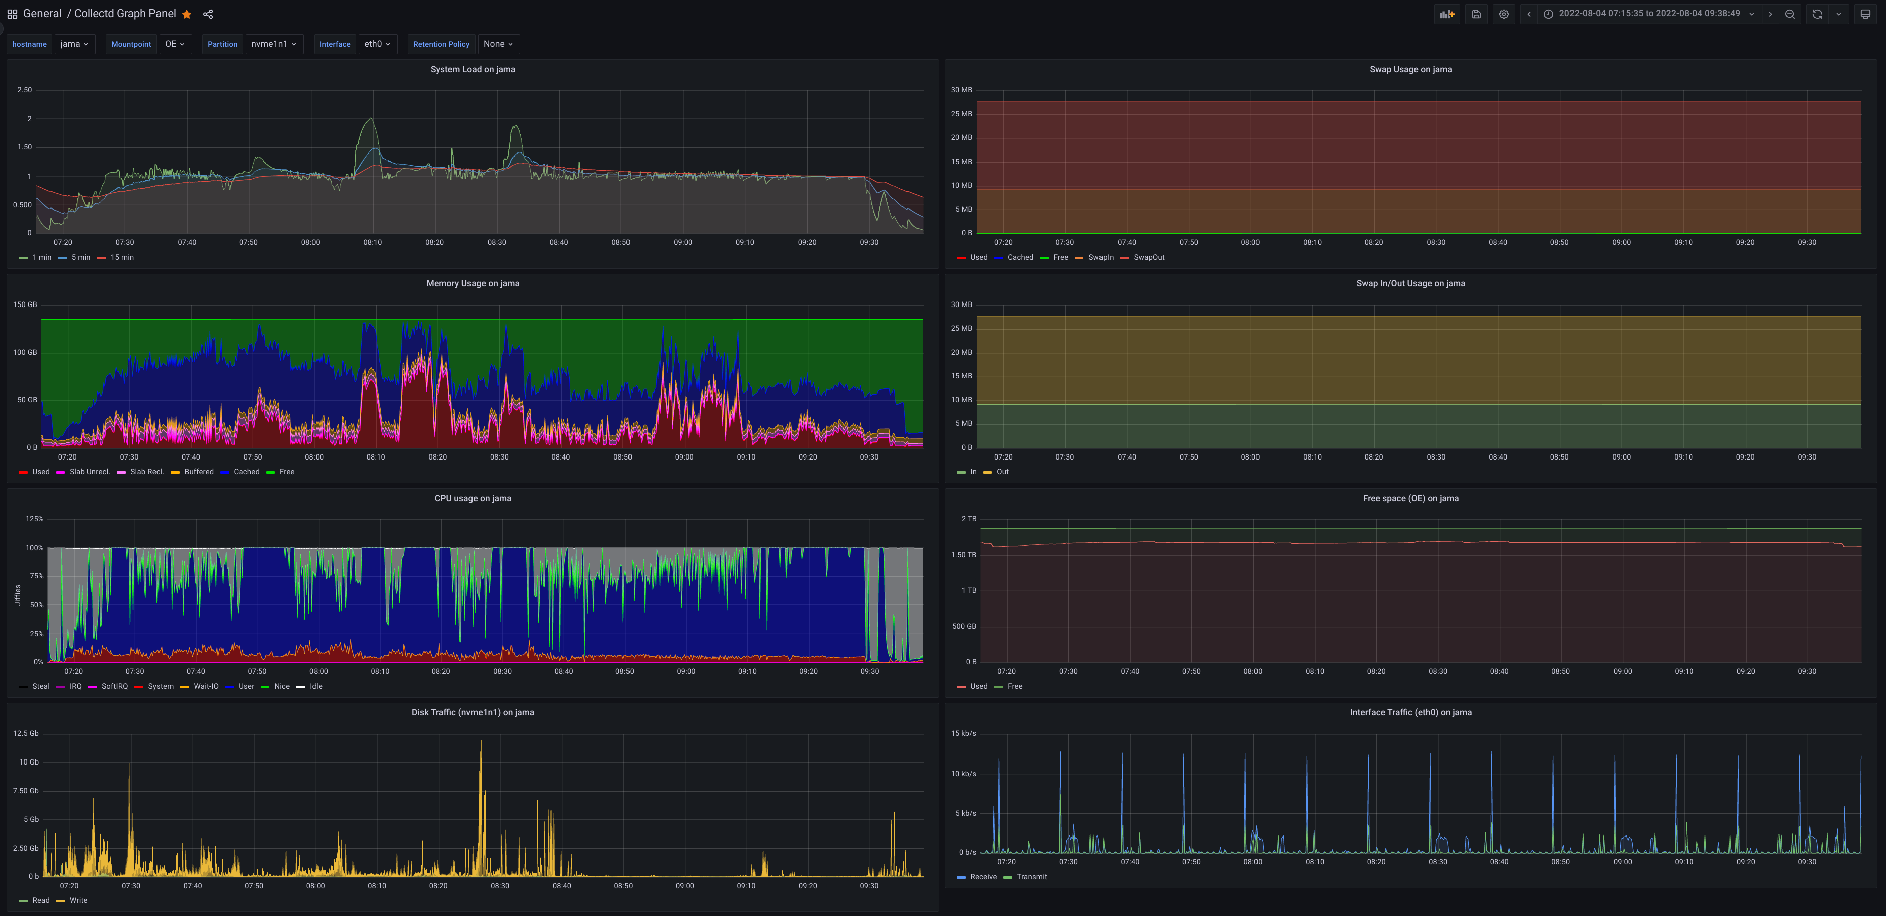Toggle Read series in Disk Traffic legend

point(40,901)
